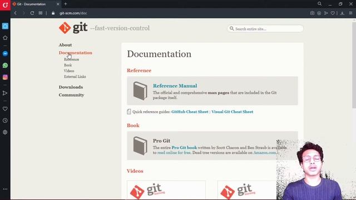Go to Book sub-link in sidebar
This screenshot has height=200, width=356.
point(68,65)
